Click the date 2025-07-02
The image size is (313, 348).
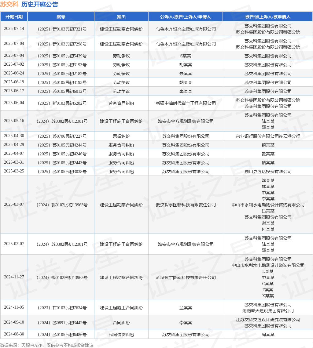coord(14,64)
